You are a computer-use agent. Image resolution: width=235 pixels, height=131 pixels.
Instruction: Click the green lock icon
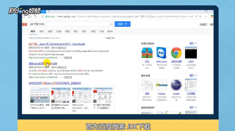point(46,16)
